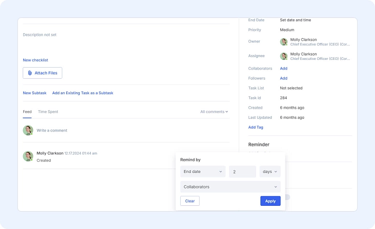Click the Add Tag link
This screenshot has width=375, height=229.
[x=256, y=127]
